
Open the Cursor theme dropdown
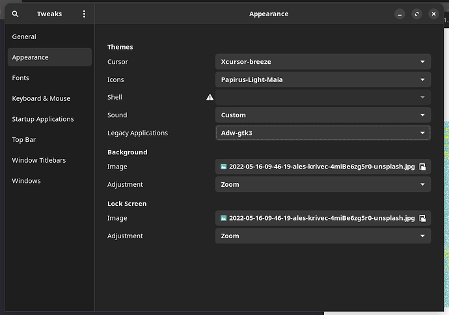[323, 62]
